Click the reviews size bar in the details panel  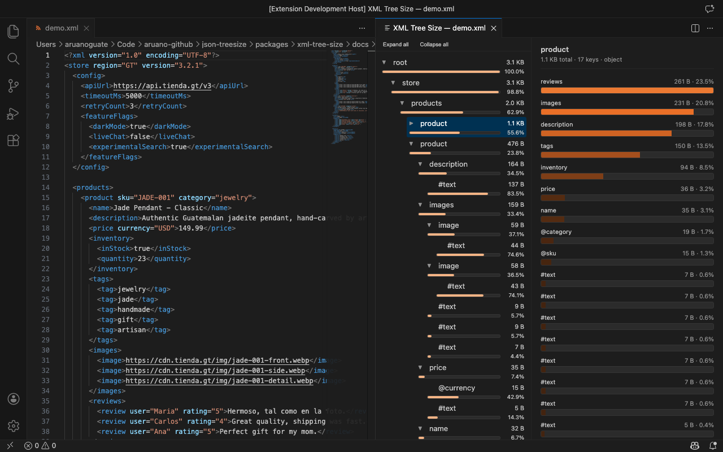tap(627, 90)
